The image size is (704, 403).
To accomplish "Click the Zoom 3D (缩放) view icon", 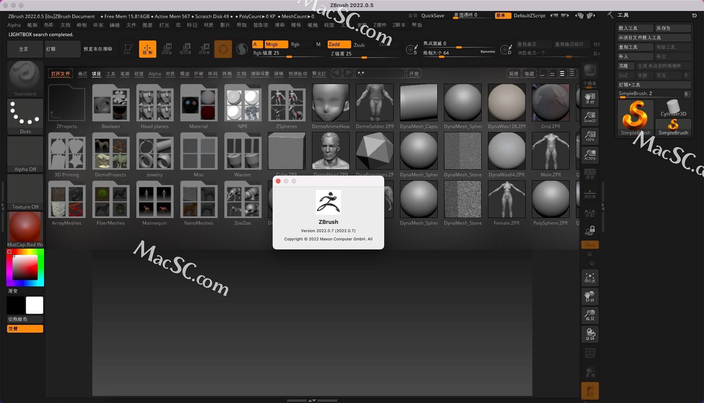I will tap(590, 315).
